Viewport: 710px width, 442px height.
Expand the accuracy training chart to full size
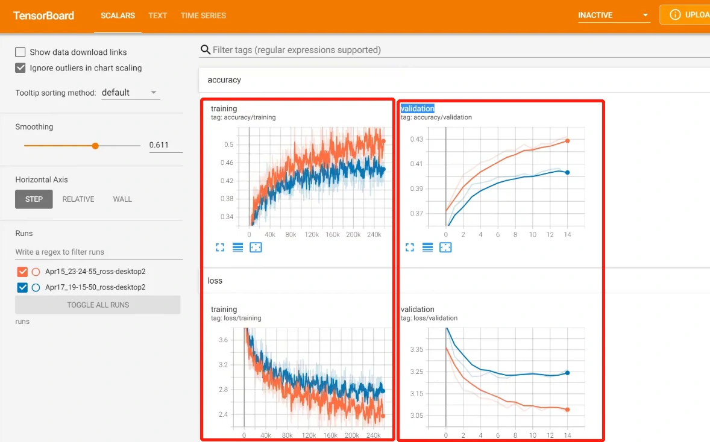220,247
